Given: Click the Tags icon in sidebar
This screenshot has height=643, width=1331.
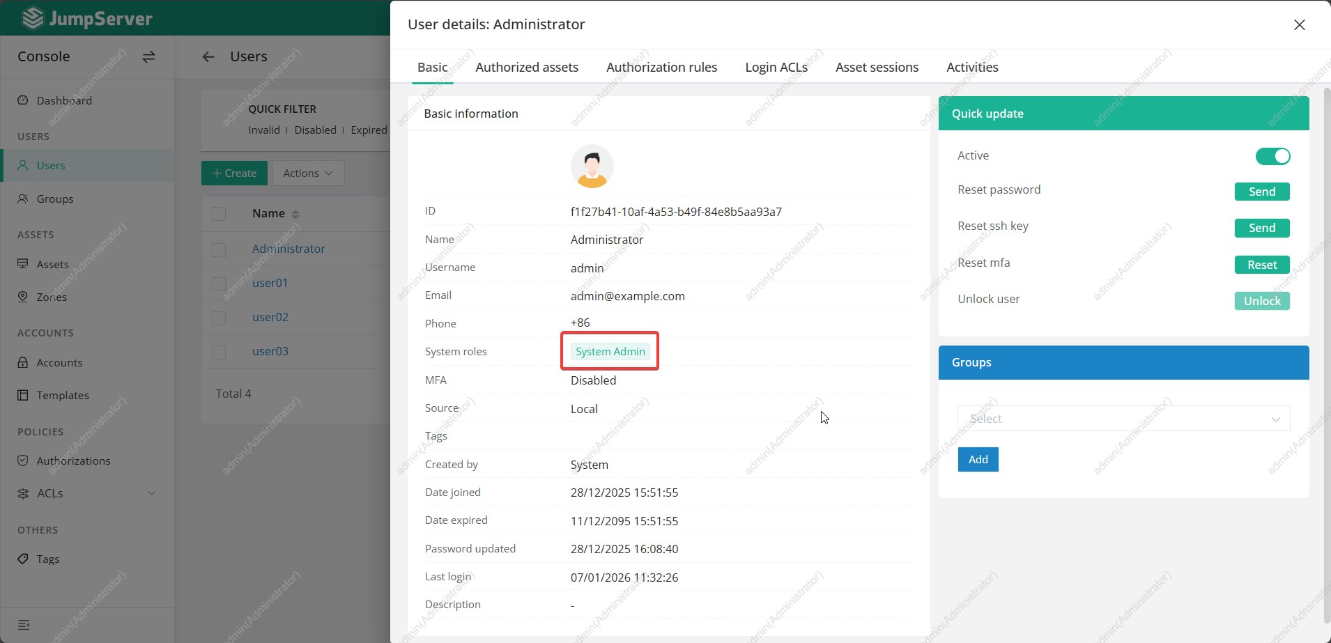Looking at the screenshot, I should click(x=23, y=559).
